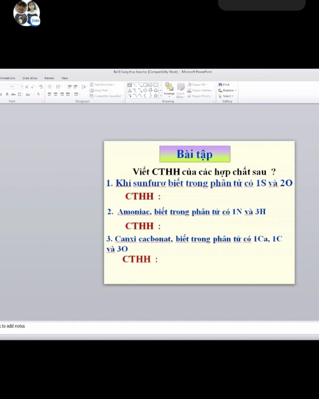The width and height of the screenshot is (319, 399).
Task: Open the Shape Outline color menu
Action: 200,90
